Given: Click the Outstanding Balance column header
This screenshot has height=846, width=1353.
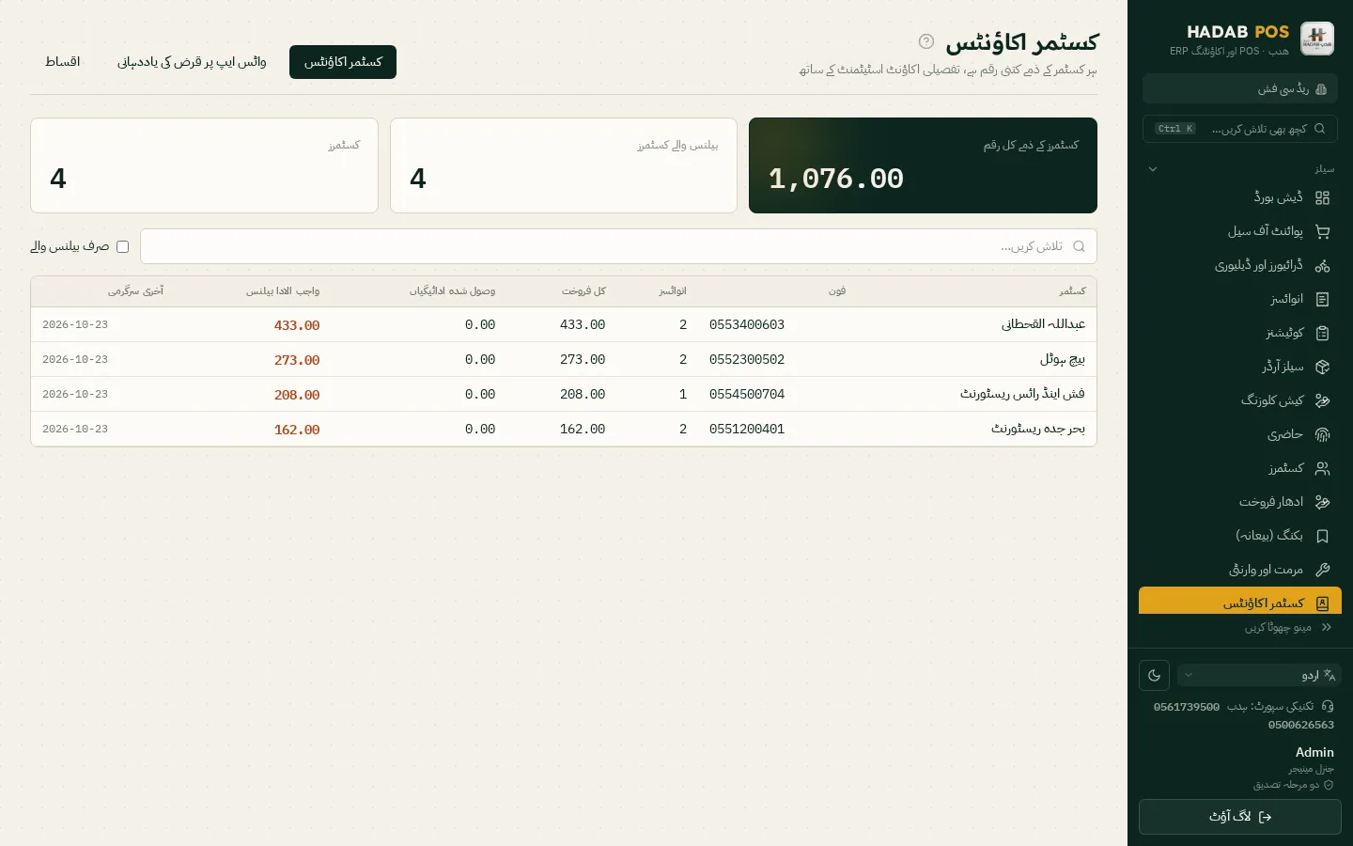Looking at the screenshot, I should (283, 291).
